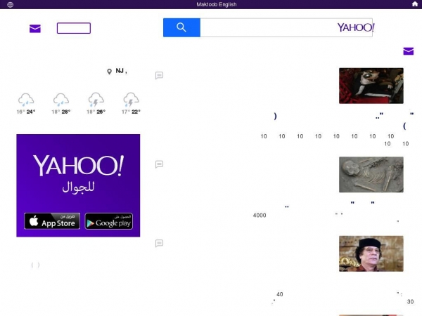This screenshot has height=316, width=422.
Task: Click the globe icon in top bar
Action: point(11,5)
